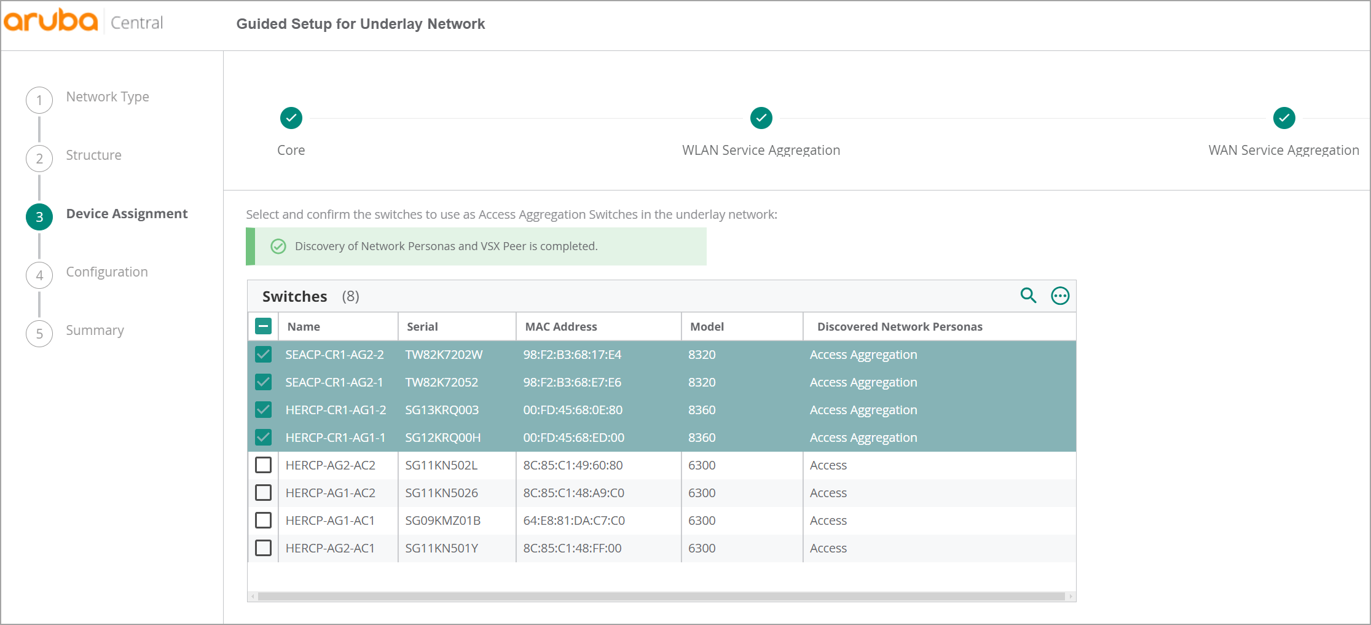Click the name SEACP-CR1-AG2-1

tap(334, 382)
